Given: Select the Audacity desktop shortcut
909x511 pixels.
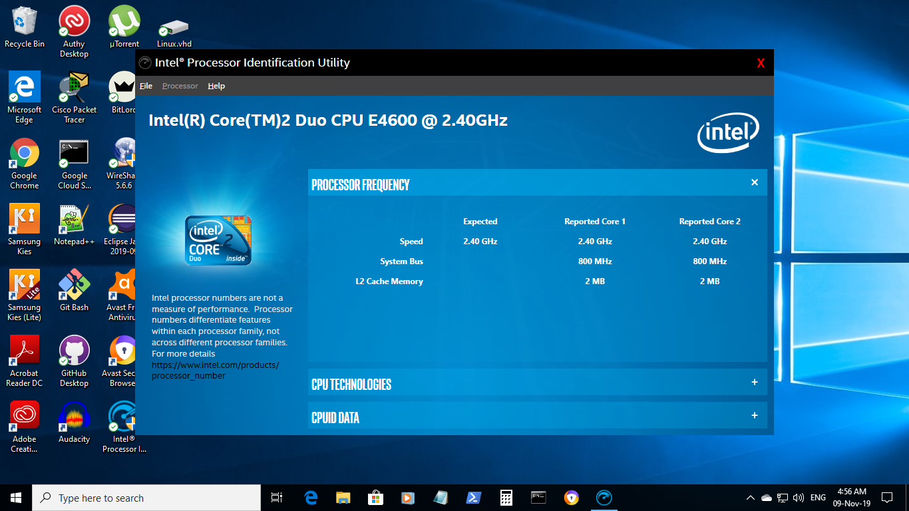Looking at the screenshot, I should point(74,423).
